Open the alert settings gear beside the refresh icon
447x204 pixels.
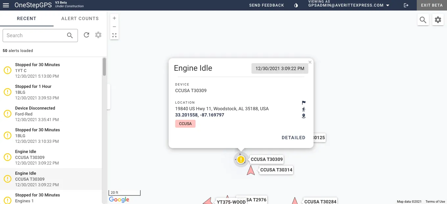(98, 35)
